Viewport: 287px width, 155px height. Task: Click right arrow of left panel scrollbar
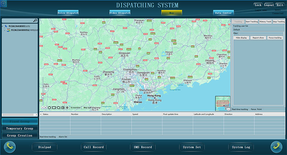click(x=36, y=115)
